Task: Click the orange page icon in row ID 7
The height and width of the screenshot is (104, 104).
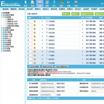Action: click(34, 44)
